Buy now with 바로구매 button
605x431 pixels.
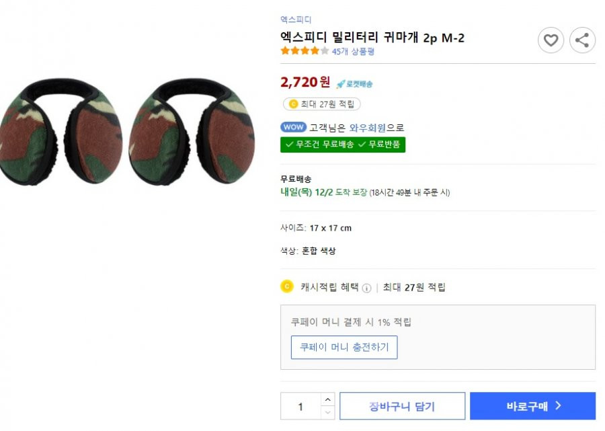pos(532,406)
